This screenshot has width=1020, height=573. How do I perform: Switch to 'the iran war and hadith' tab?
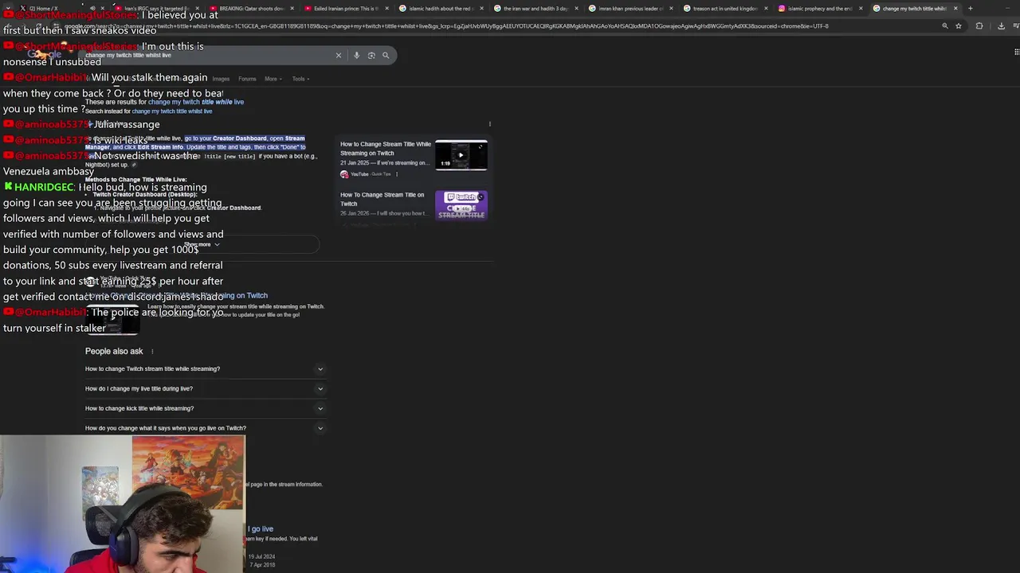coord(534,9)
